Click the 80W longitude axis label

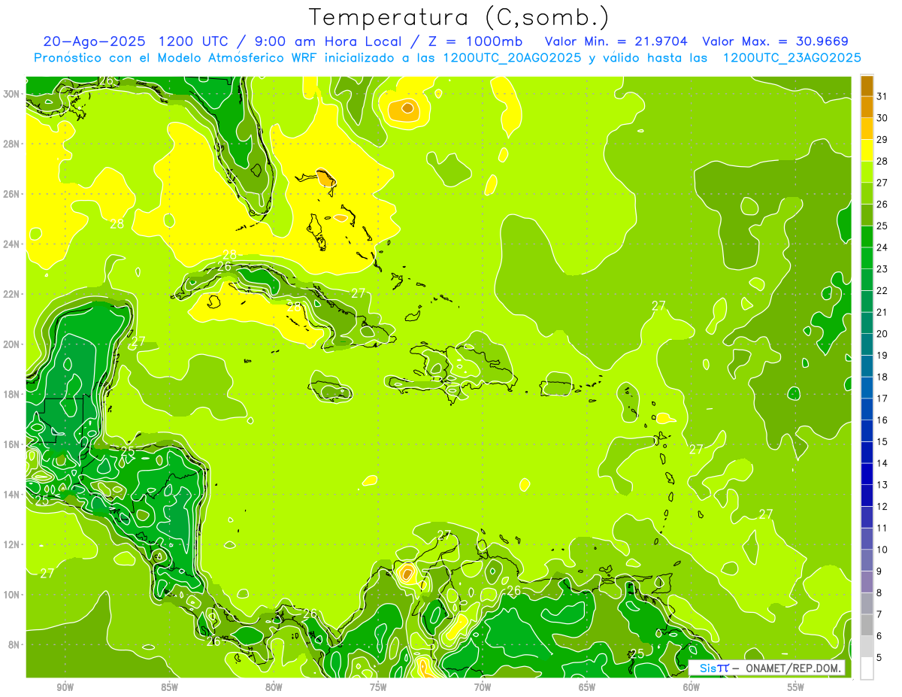coord(274,686)
